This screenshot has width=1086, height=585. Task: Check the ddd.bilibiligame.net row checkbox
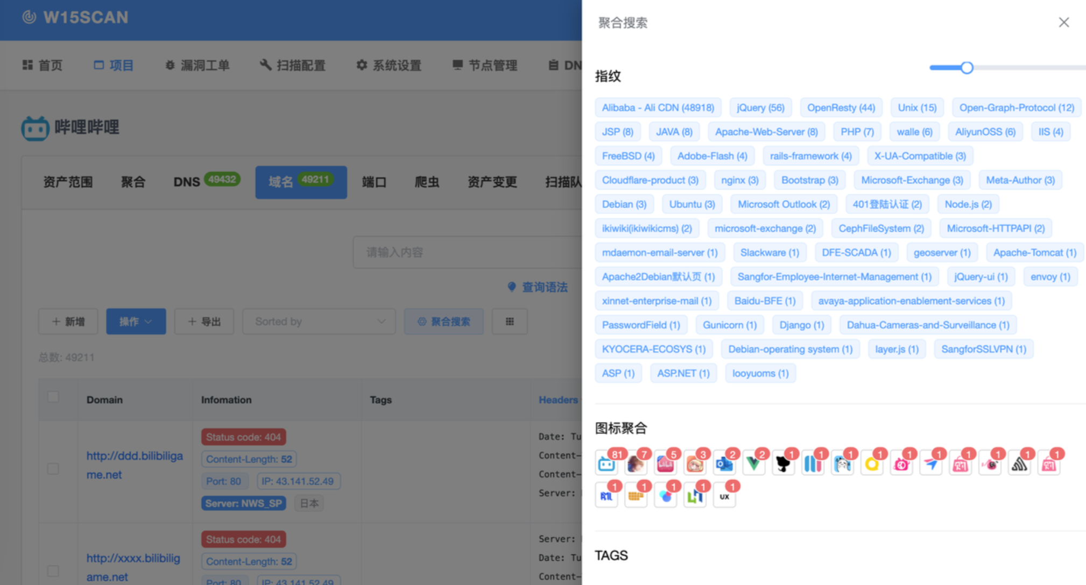[x=53, y=468]
